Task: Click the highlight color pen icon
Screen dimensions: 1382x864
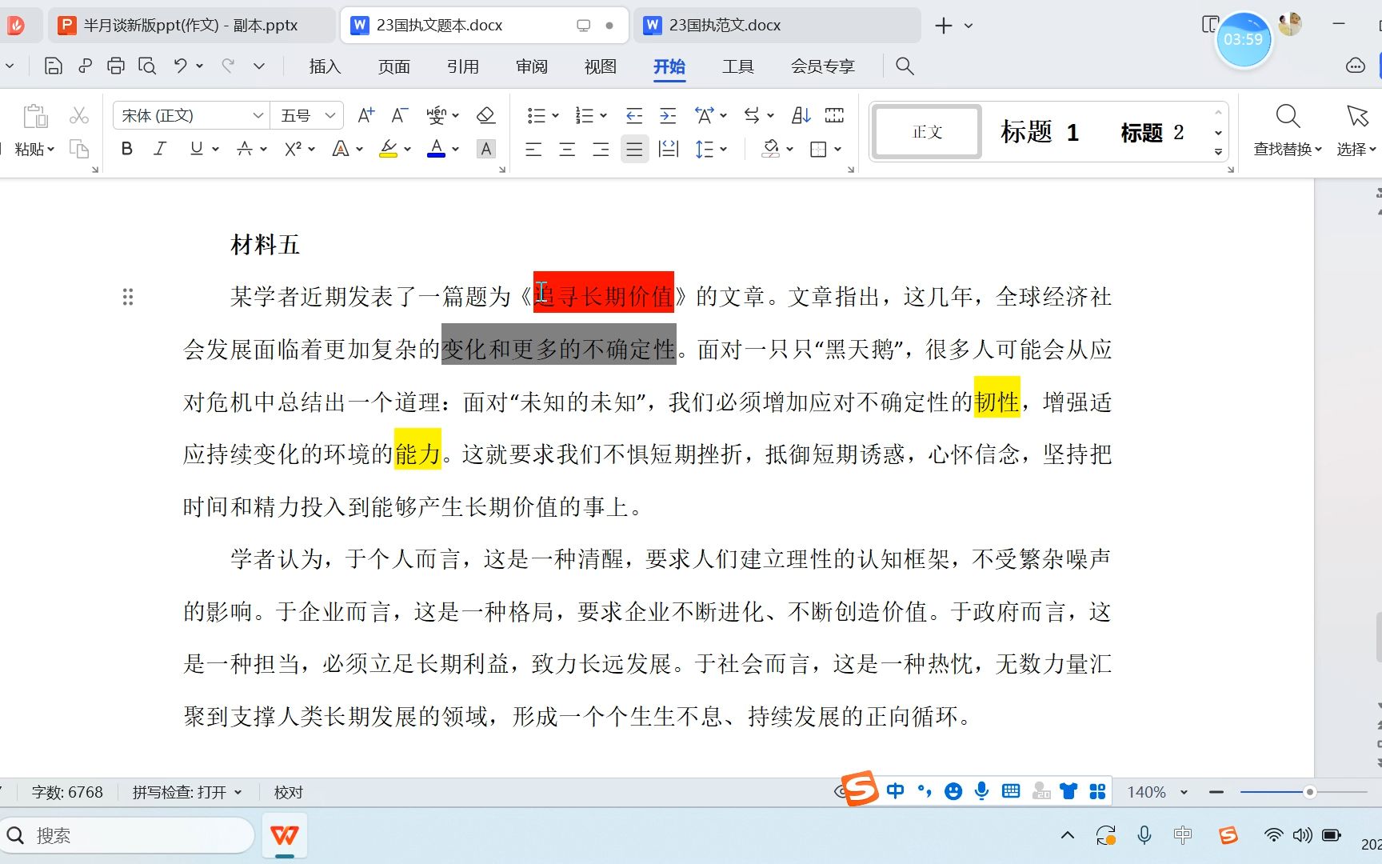Action: [389, 149]
